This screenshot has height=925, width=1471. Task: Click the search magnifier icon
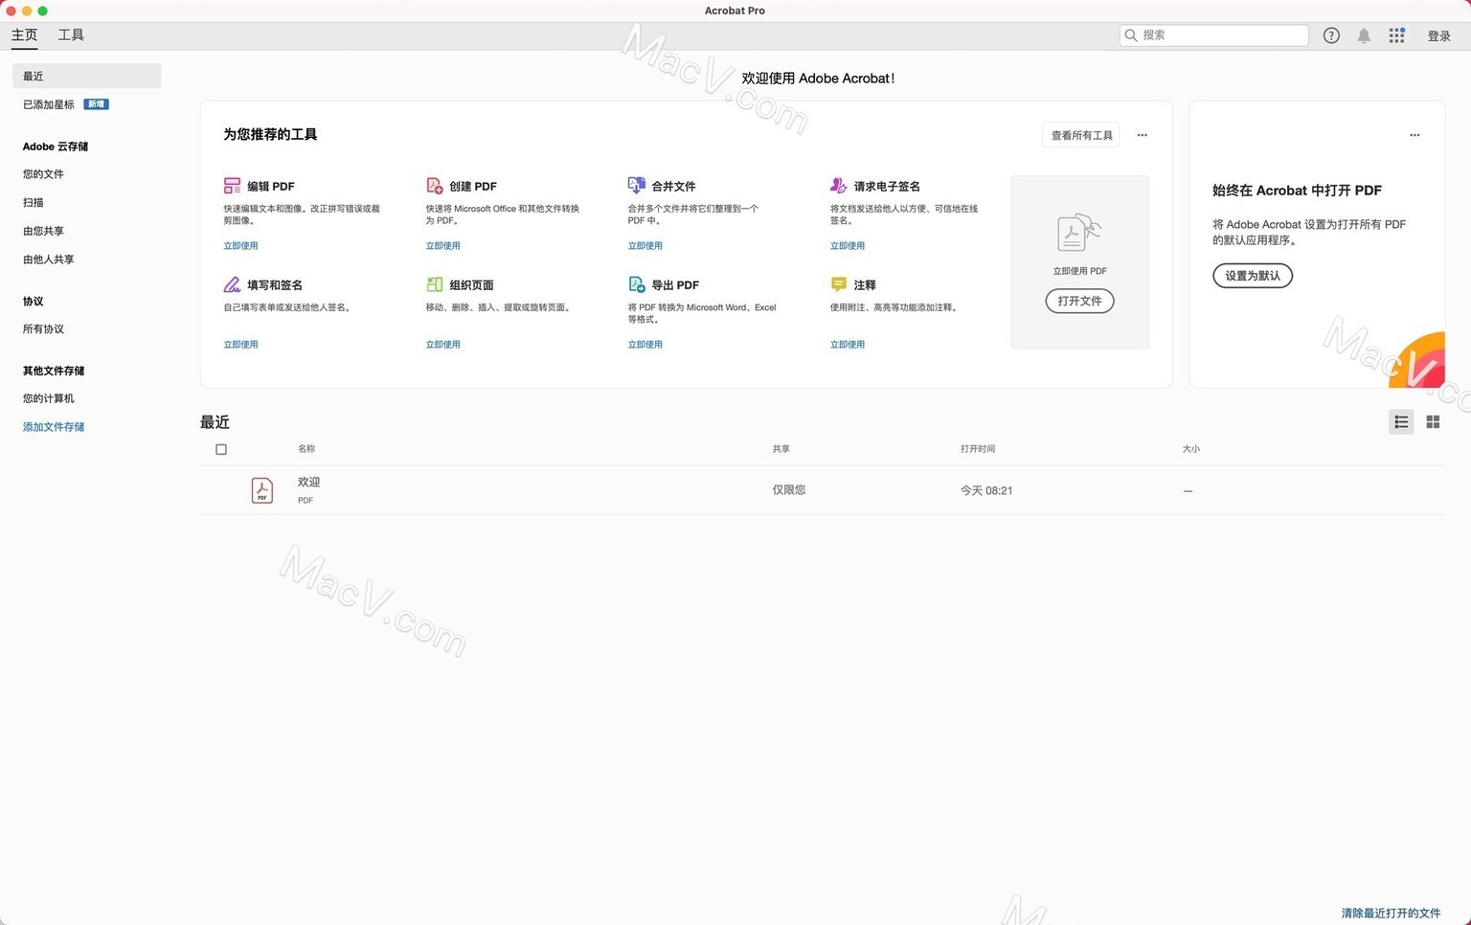1131,35
